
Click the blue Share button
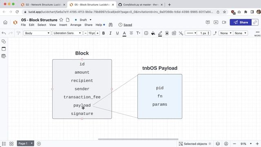click(x=241, y=22)
